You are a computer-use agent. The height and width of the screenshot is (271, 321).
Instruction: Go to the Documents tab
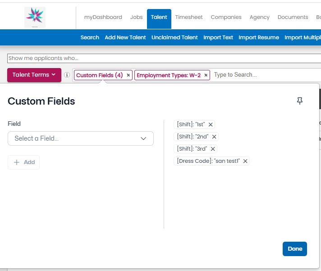coord(293,17)
